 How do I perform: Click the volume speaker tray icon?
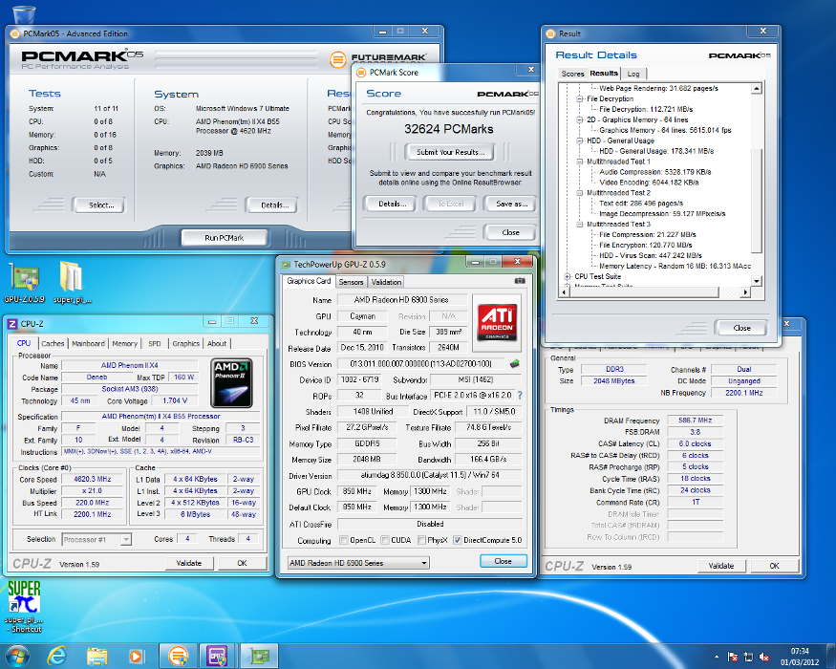click(764, 657)
